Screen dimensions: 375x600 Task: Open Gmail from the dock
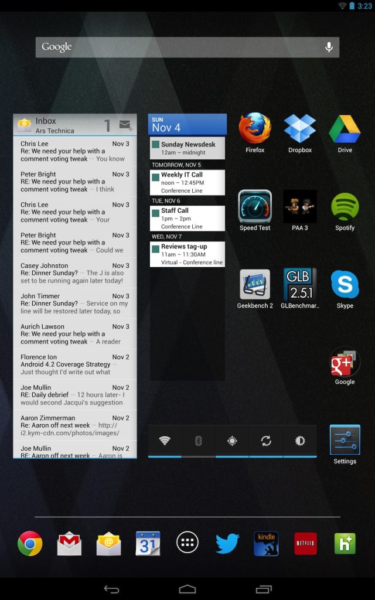tap(69, 543)
